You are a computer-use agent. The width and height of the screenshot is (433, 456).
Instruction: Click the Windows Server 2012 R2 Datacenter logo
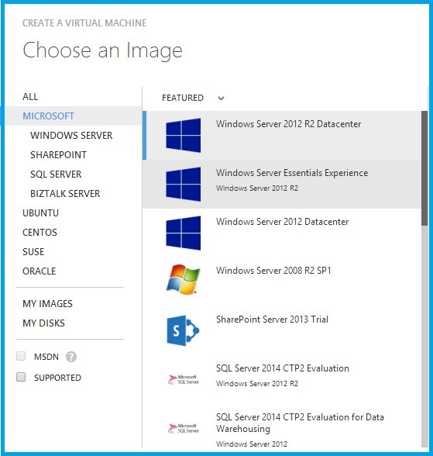[184, 135]
